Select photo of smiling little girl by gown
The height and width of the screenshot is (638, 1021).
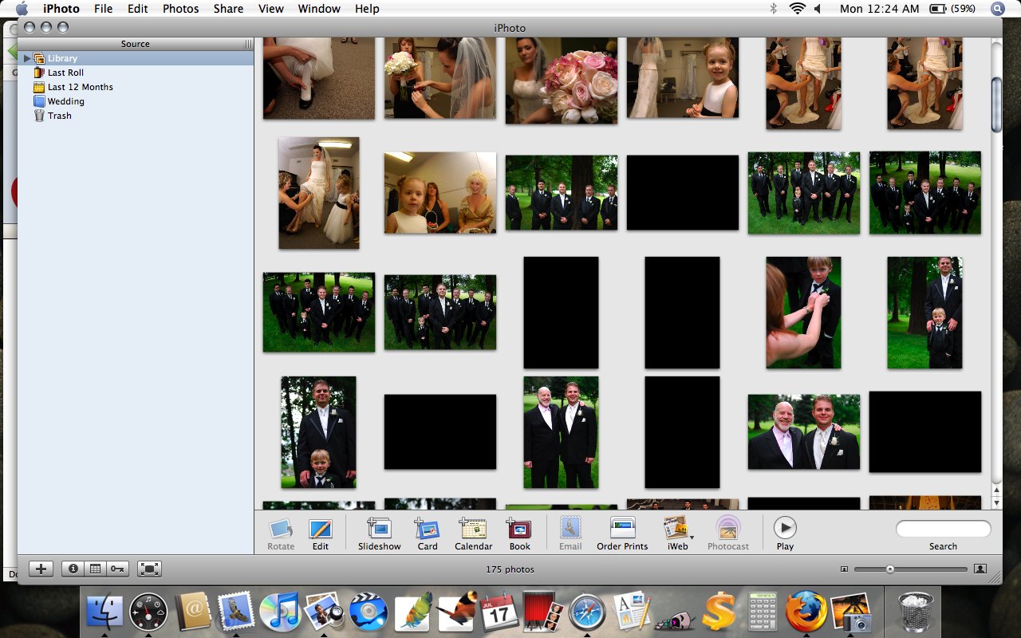pyautogui.click(x=683, y=77)
